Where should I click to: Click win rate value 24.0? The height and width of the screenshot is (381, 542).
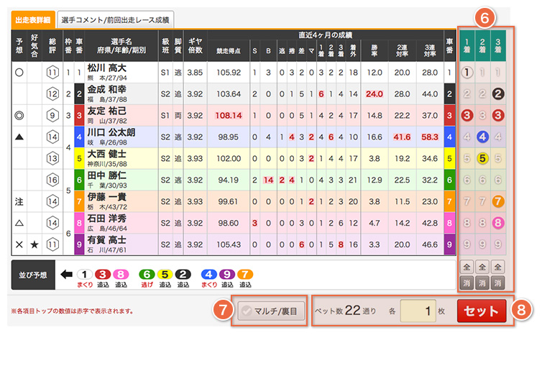click(375, 94)
